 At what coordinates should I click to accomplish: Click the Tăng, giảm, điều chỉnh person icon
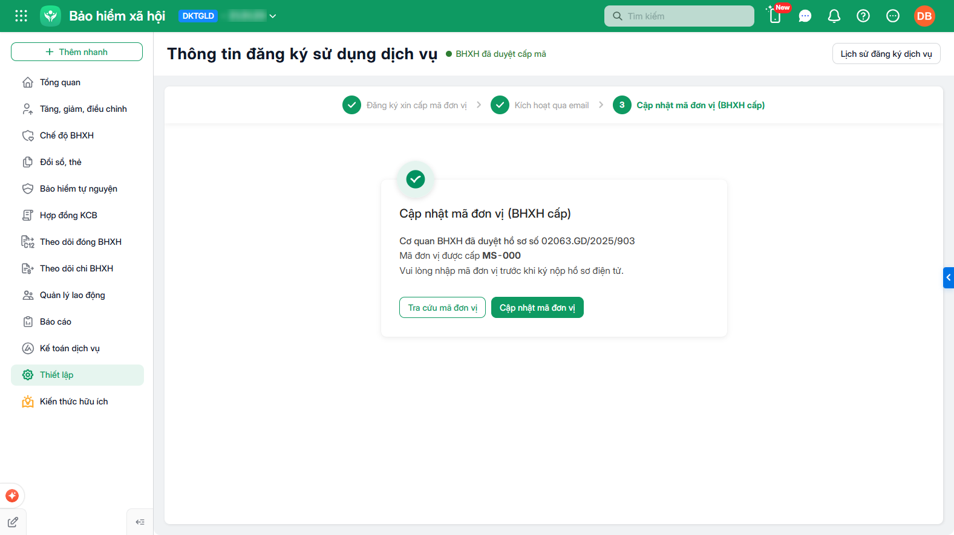point(28,109)
